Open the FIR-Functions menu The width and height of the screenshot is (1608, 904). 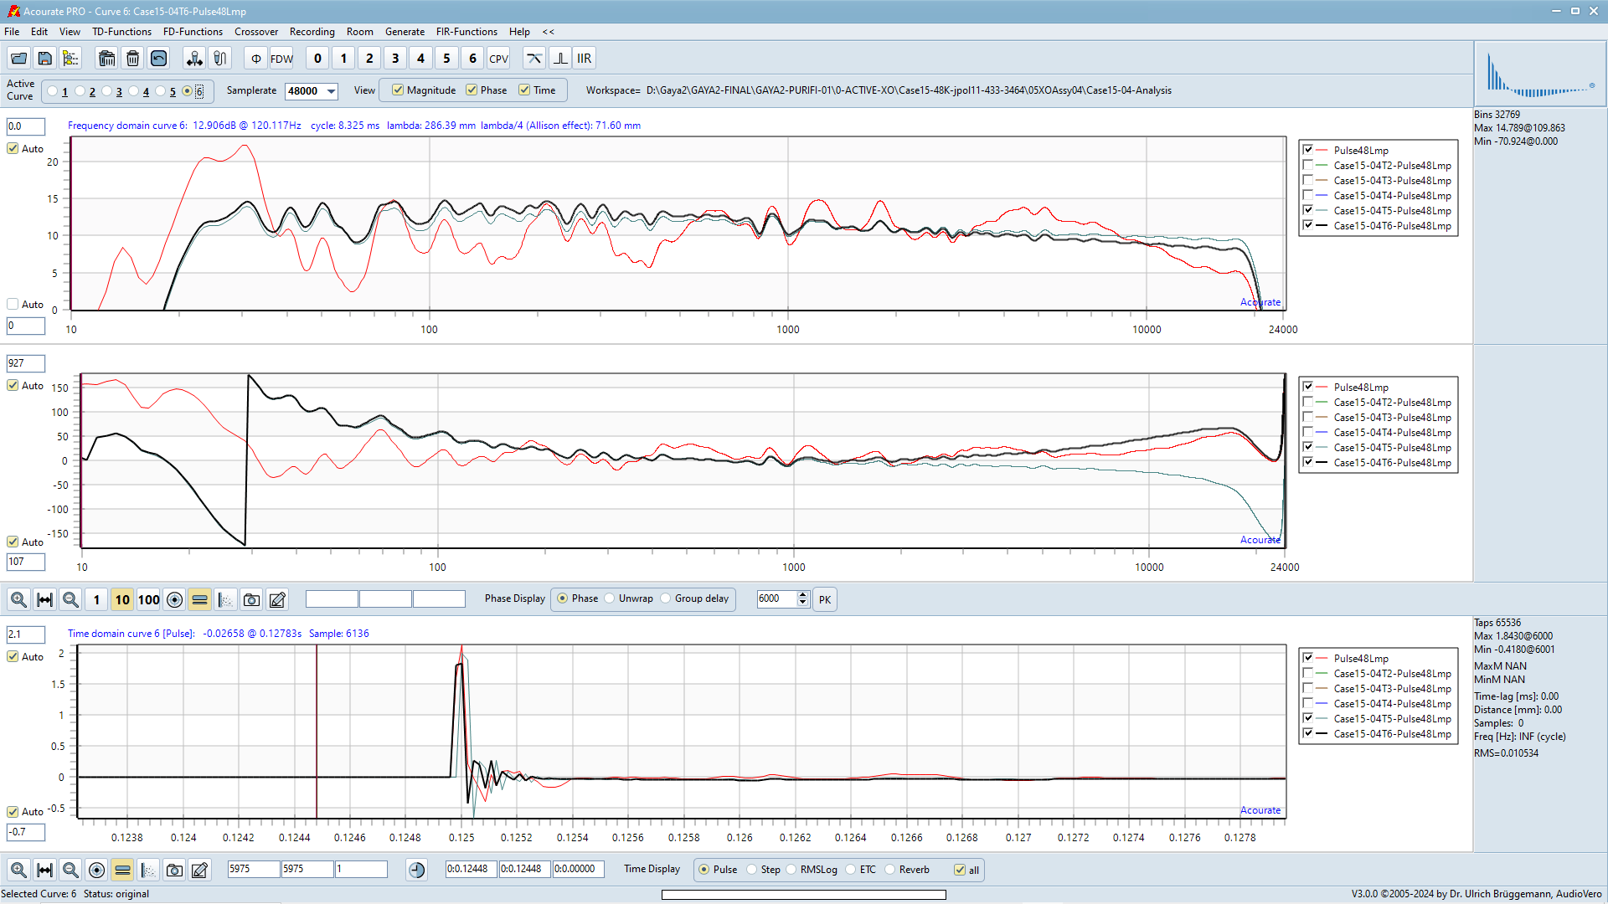click(466, 32)
